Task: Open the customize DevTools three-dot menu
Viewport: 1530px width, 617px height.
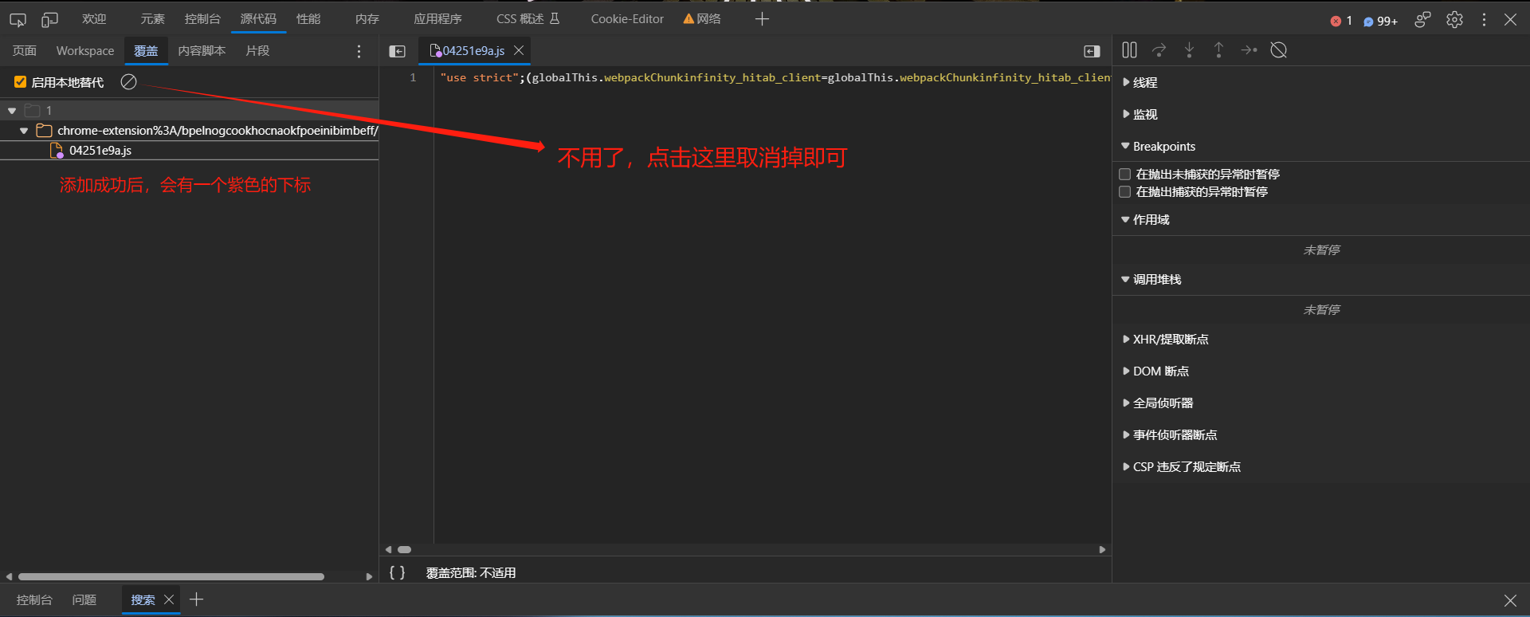Action: (1484, 20)
